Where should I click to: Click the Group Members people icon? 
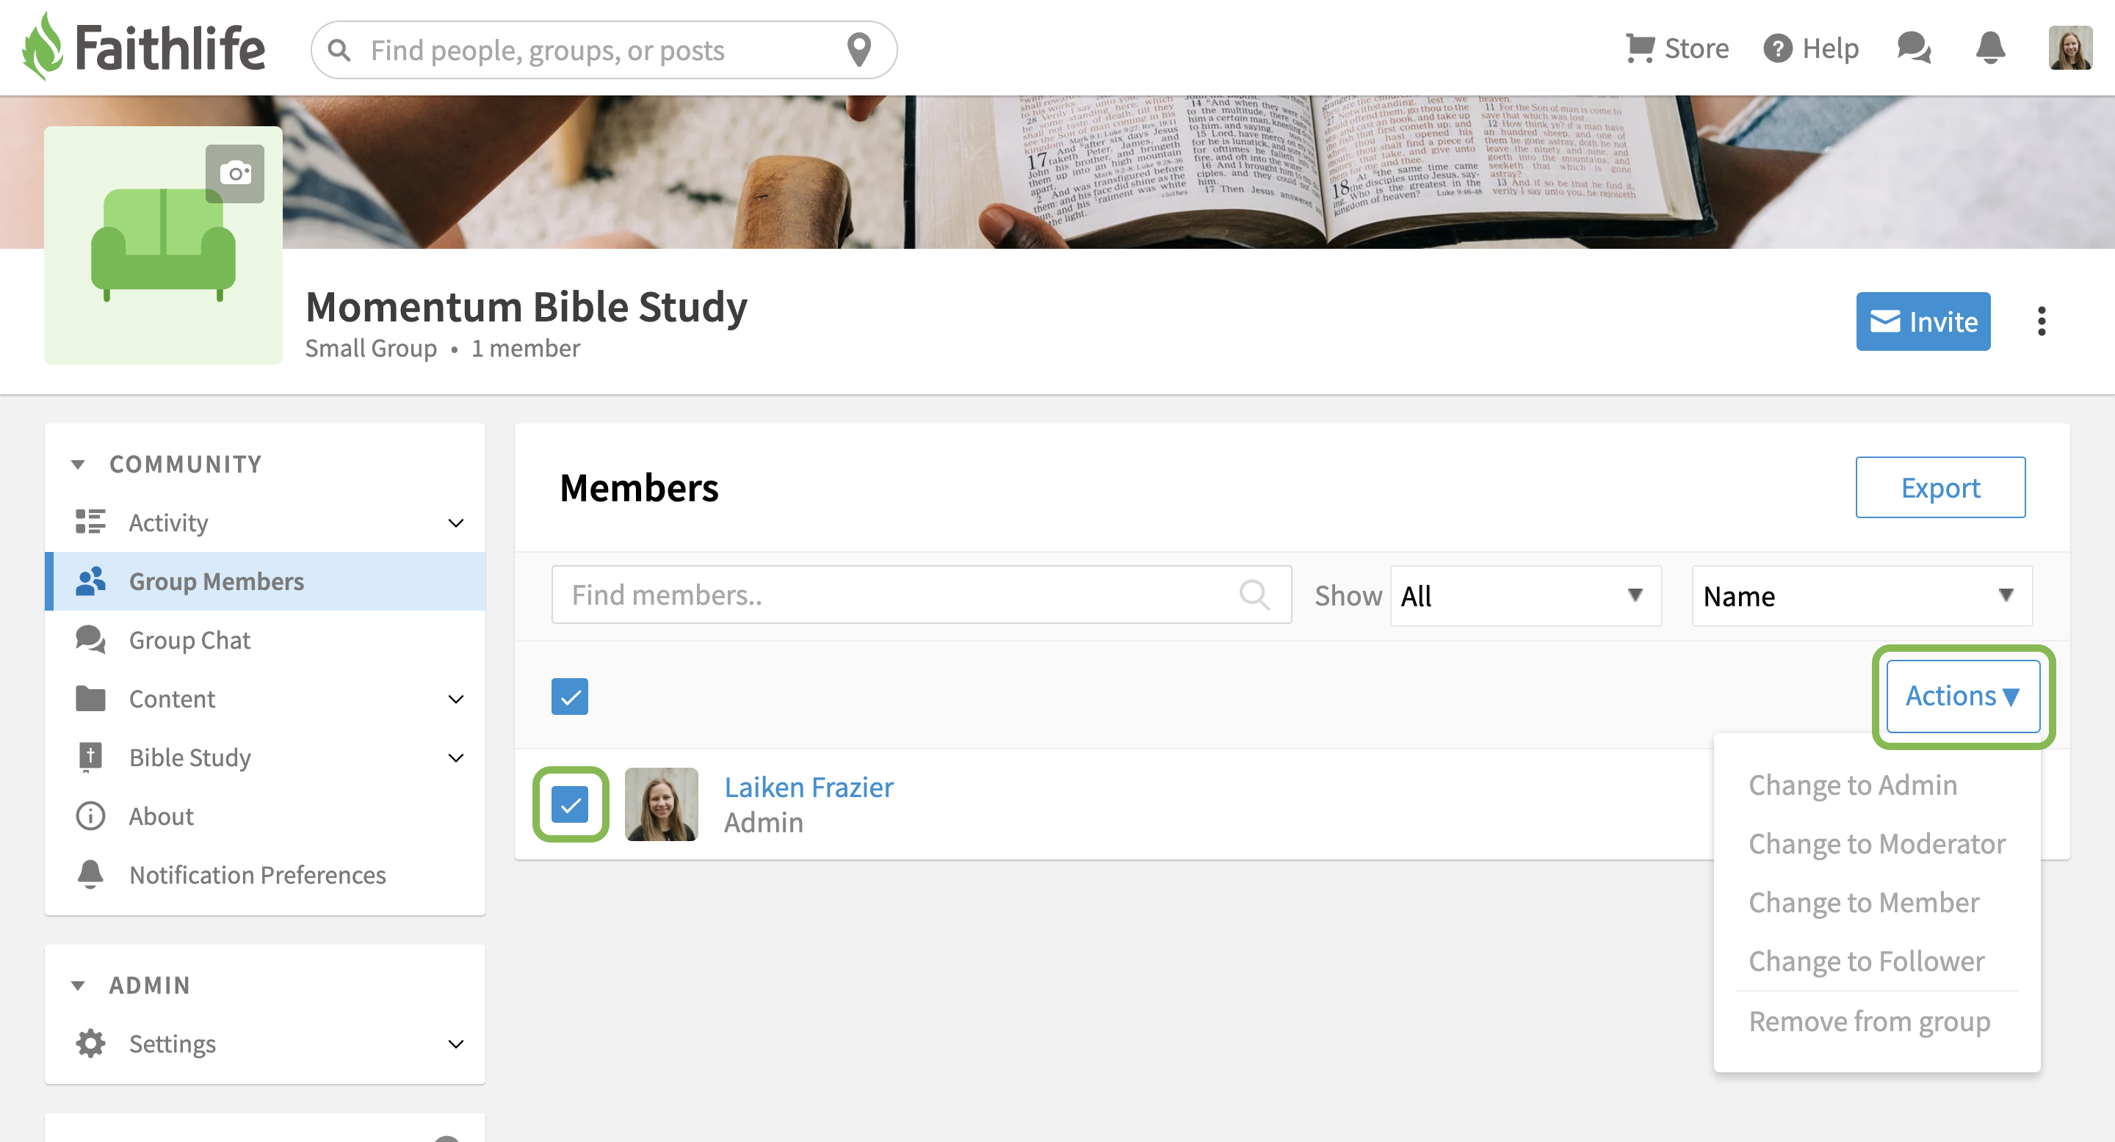pyautogui.click(x=90, y=581)
